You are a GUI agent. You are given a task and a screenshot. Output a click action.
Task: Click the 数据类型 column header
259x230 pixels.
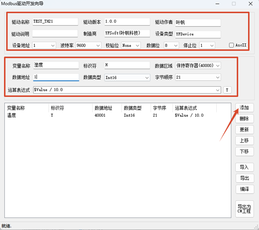pos(136,108)
